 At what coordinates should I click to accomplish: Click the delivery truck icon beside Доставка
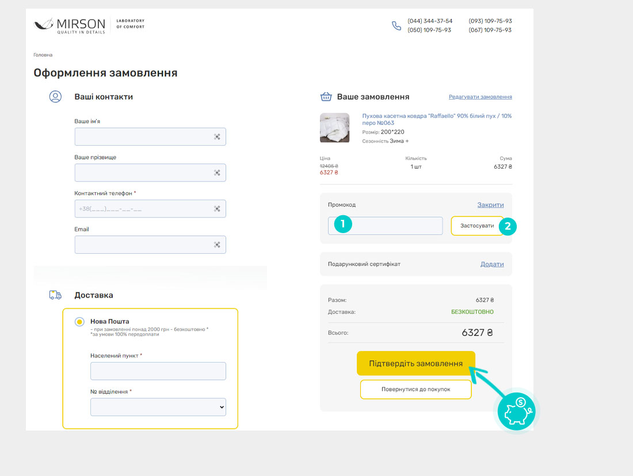[x=55, y=295]
